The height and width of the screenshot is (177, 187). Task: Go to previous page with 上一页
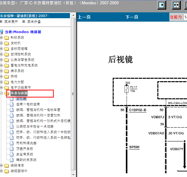pyautogui.click(x=84, y=17)
